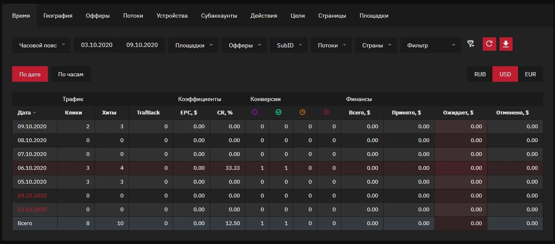Click the 04.10.2020 date row link
This screenshot has width=555, height=244.
click(x=32, y=196)
